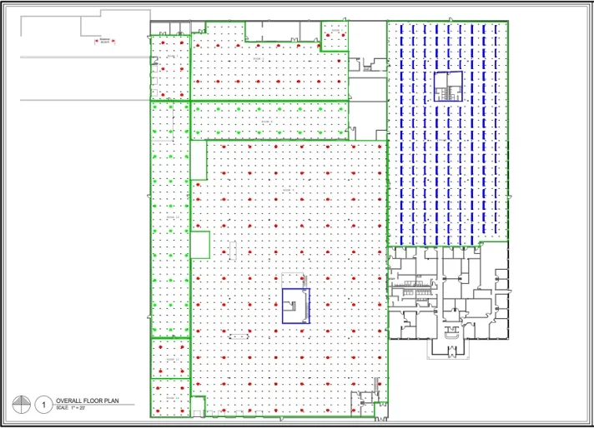
Task: Click the top-left room containing small square fixtures
Action: 170,67
